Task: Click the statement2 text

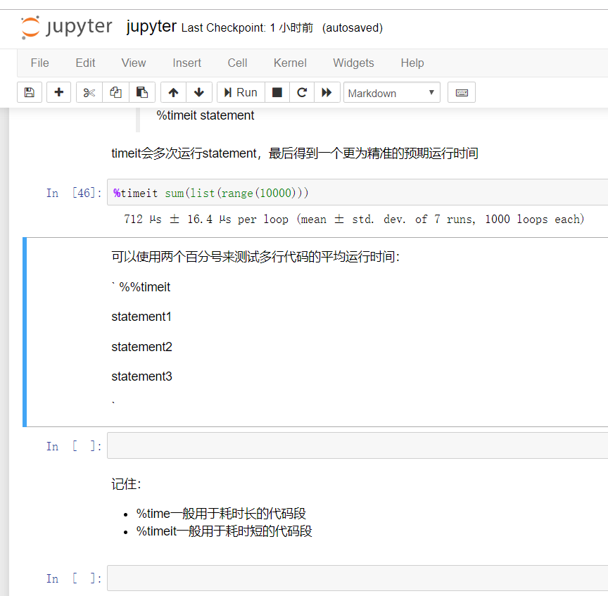Action: click(141, 347)
